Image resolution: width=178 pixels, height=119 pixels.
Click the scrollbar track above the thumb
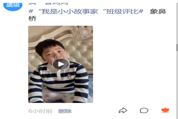(177, 23)
